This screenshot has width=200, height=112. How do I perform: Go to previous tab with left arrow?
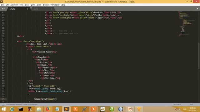2,9
